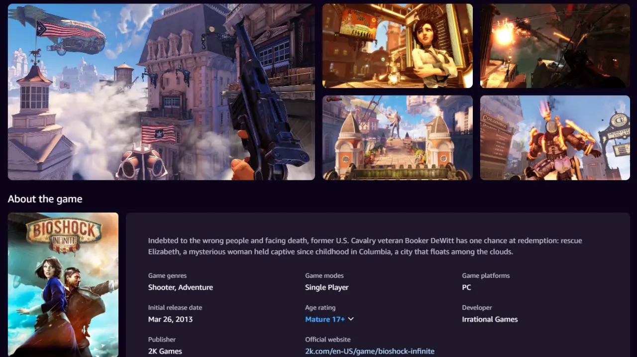637x357 pixels.
Task: Click the Age rating label
Action: click(x=320, y=307)
